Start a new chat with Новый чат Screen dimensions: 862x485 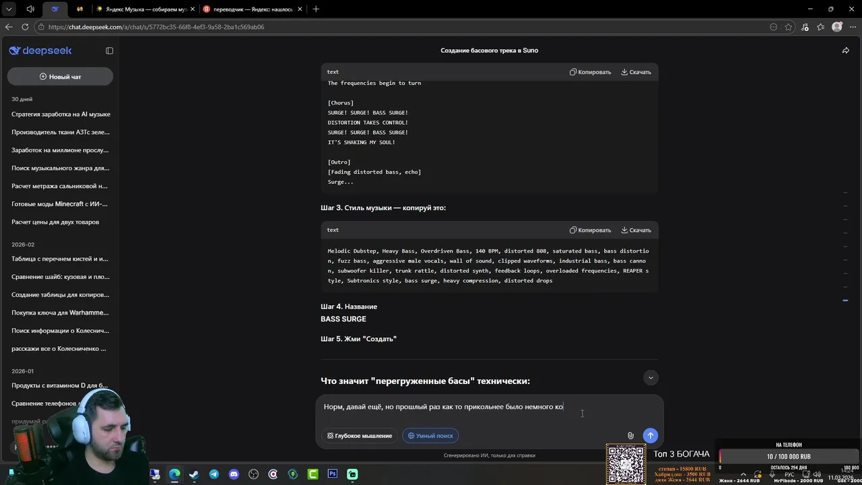click(x=60, y=77)
